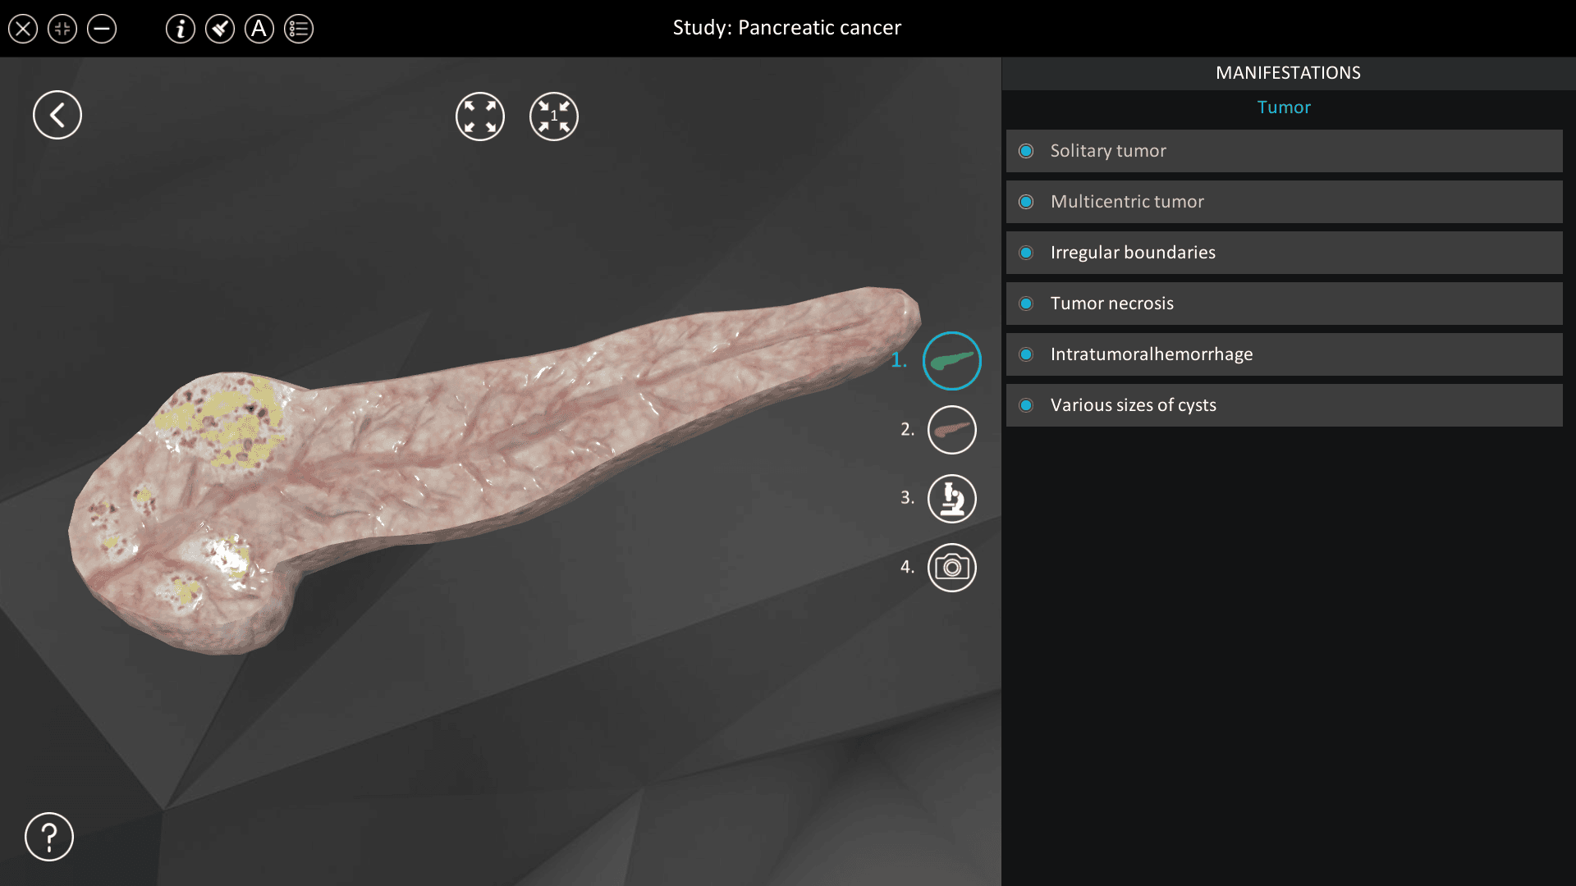Select the Various sizes of cysts label
The width and height of the screenshot is (1576, 886).
1134,405
